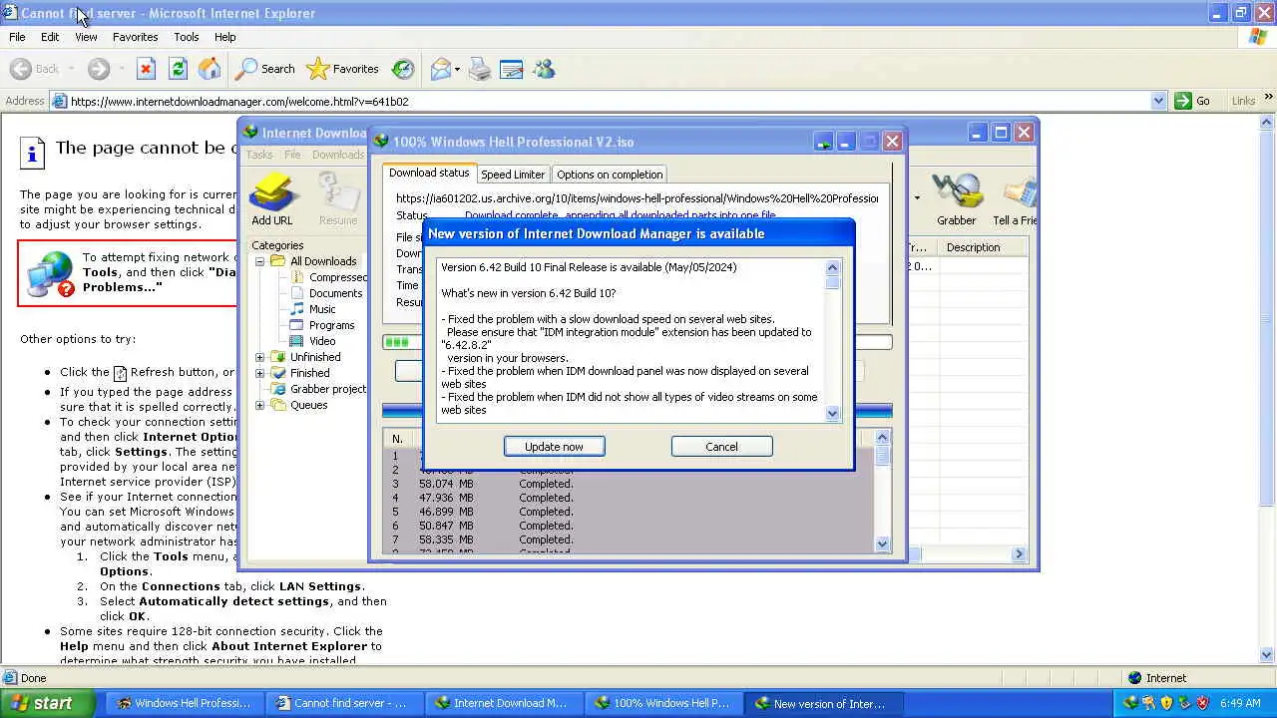The width and height of the screenshot is (1277, 718).
Task: Click the Tell a Friend icon
Action: click(1015, 199)
